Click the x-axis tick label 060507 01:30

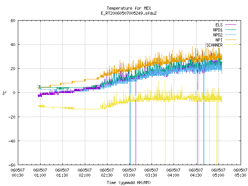click(62, 173)
